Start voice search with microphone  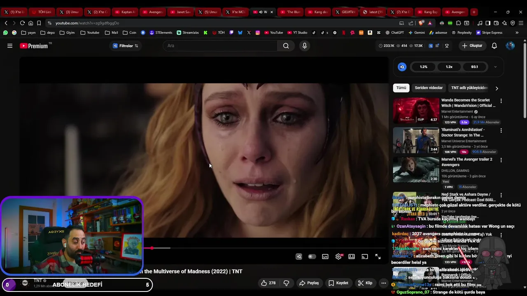point(305,46)
